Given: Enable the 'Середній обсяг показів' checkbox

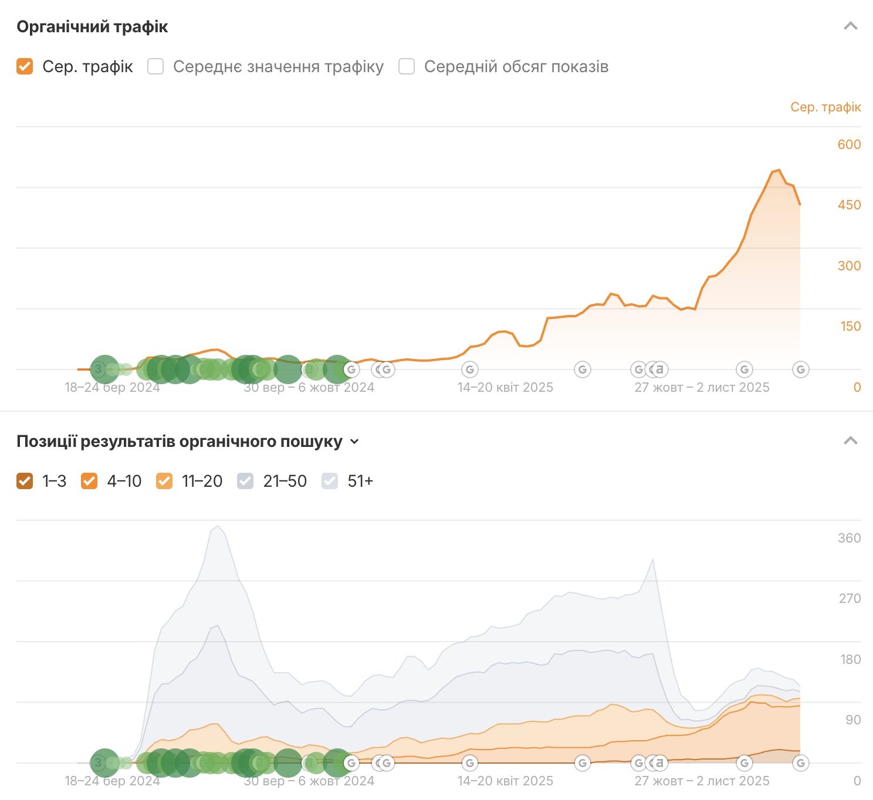Looking at the screenshot, I should [407, 66].
